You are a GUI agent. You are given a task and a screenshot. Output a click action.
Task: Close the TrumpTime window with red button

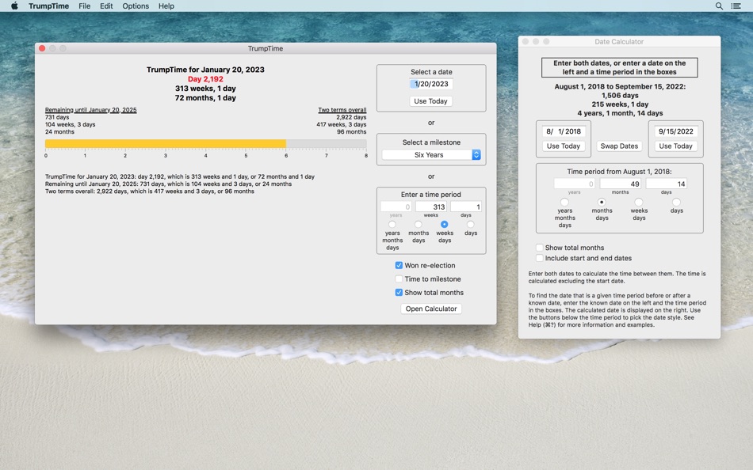click(x=42, y=48)
